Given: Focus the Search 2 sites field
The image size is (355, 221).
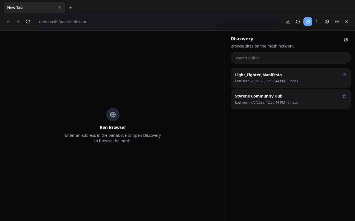Looking at the screenshot, I should click(291, 58).
